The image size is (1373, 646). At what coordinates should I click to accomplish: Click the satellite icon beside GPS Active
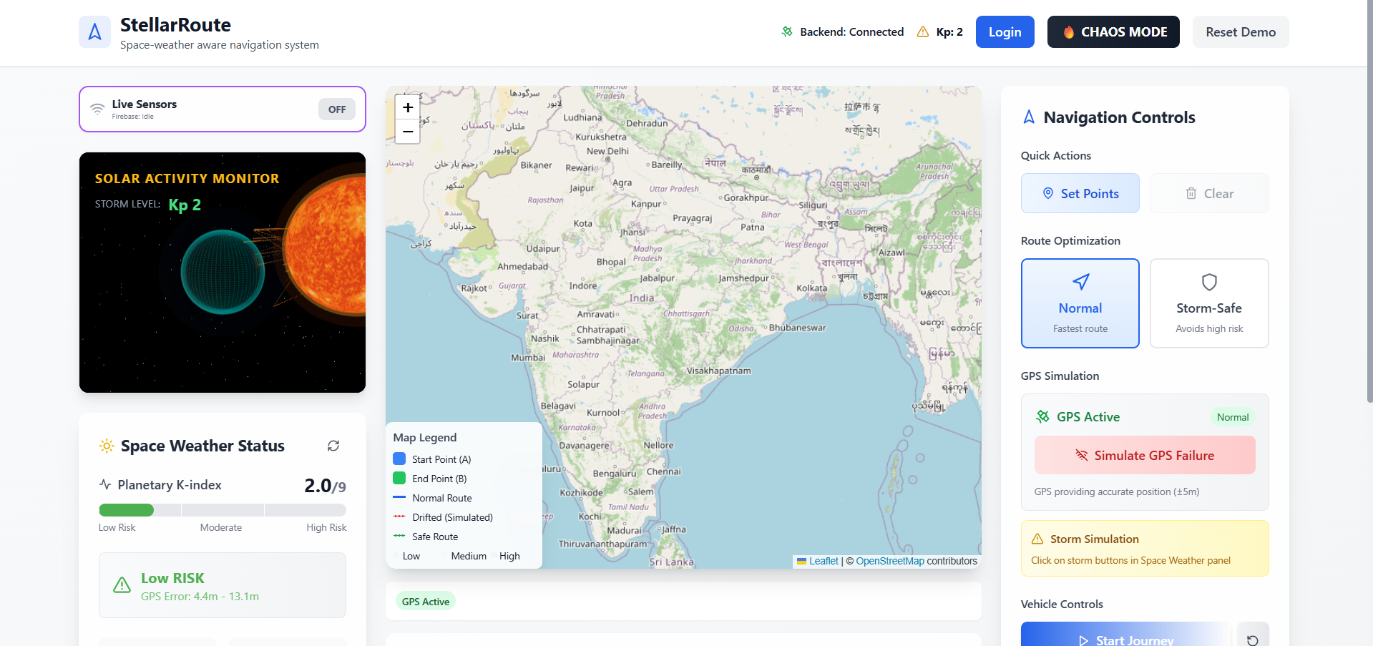1042,416
